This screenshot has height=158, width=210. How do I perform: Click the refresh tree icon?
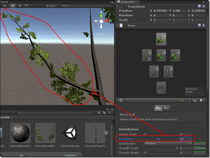point(121,100)
